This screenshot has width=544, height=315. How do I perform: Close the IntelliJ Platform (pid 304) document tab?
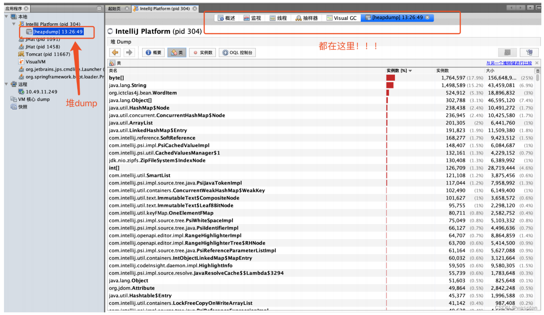pos(195,8)
